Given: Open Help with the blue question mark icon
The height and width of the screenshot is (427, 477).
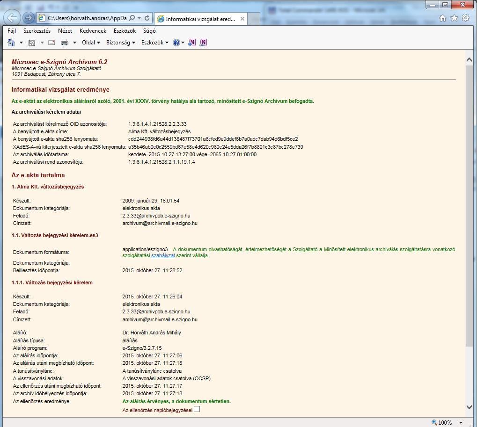Looking at the screenshot, I should [x=176, y=43].
